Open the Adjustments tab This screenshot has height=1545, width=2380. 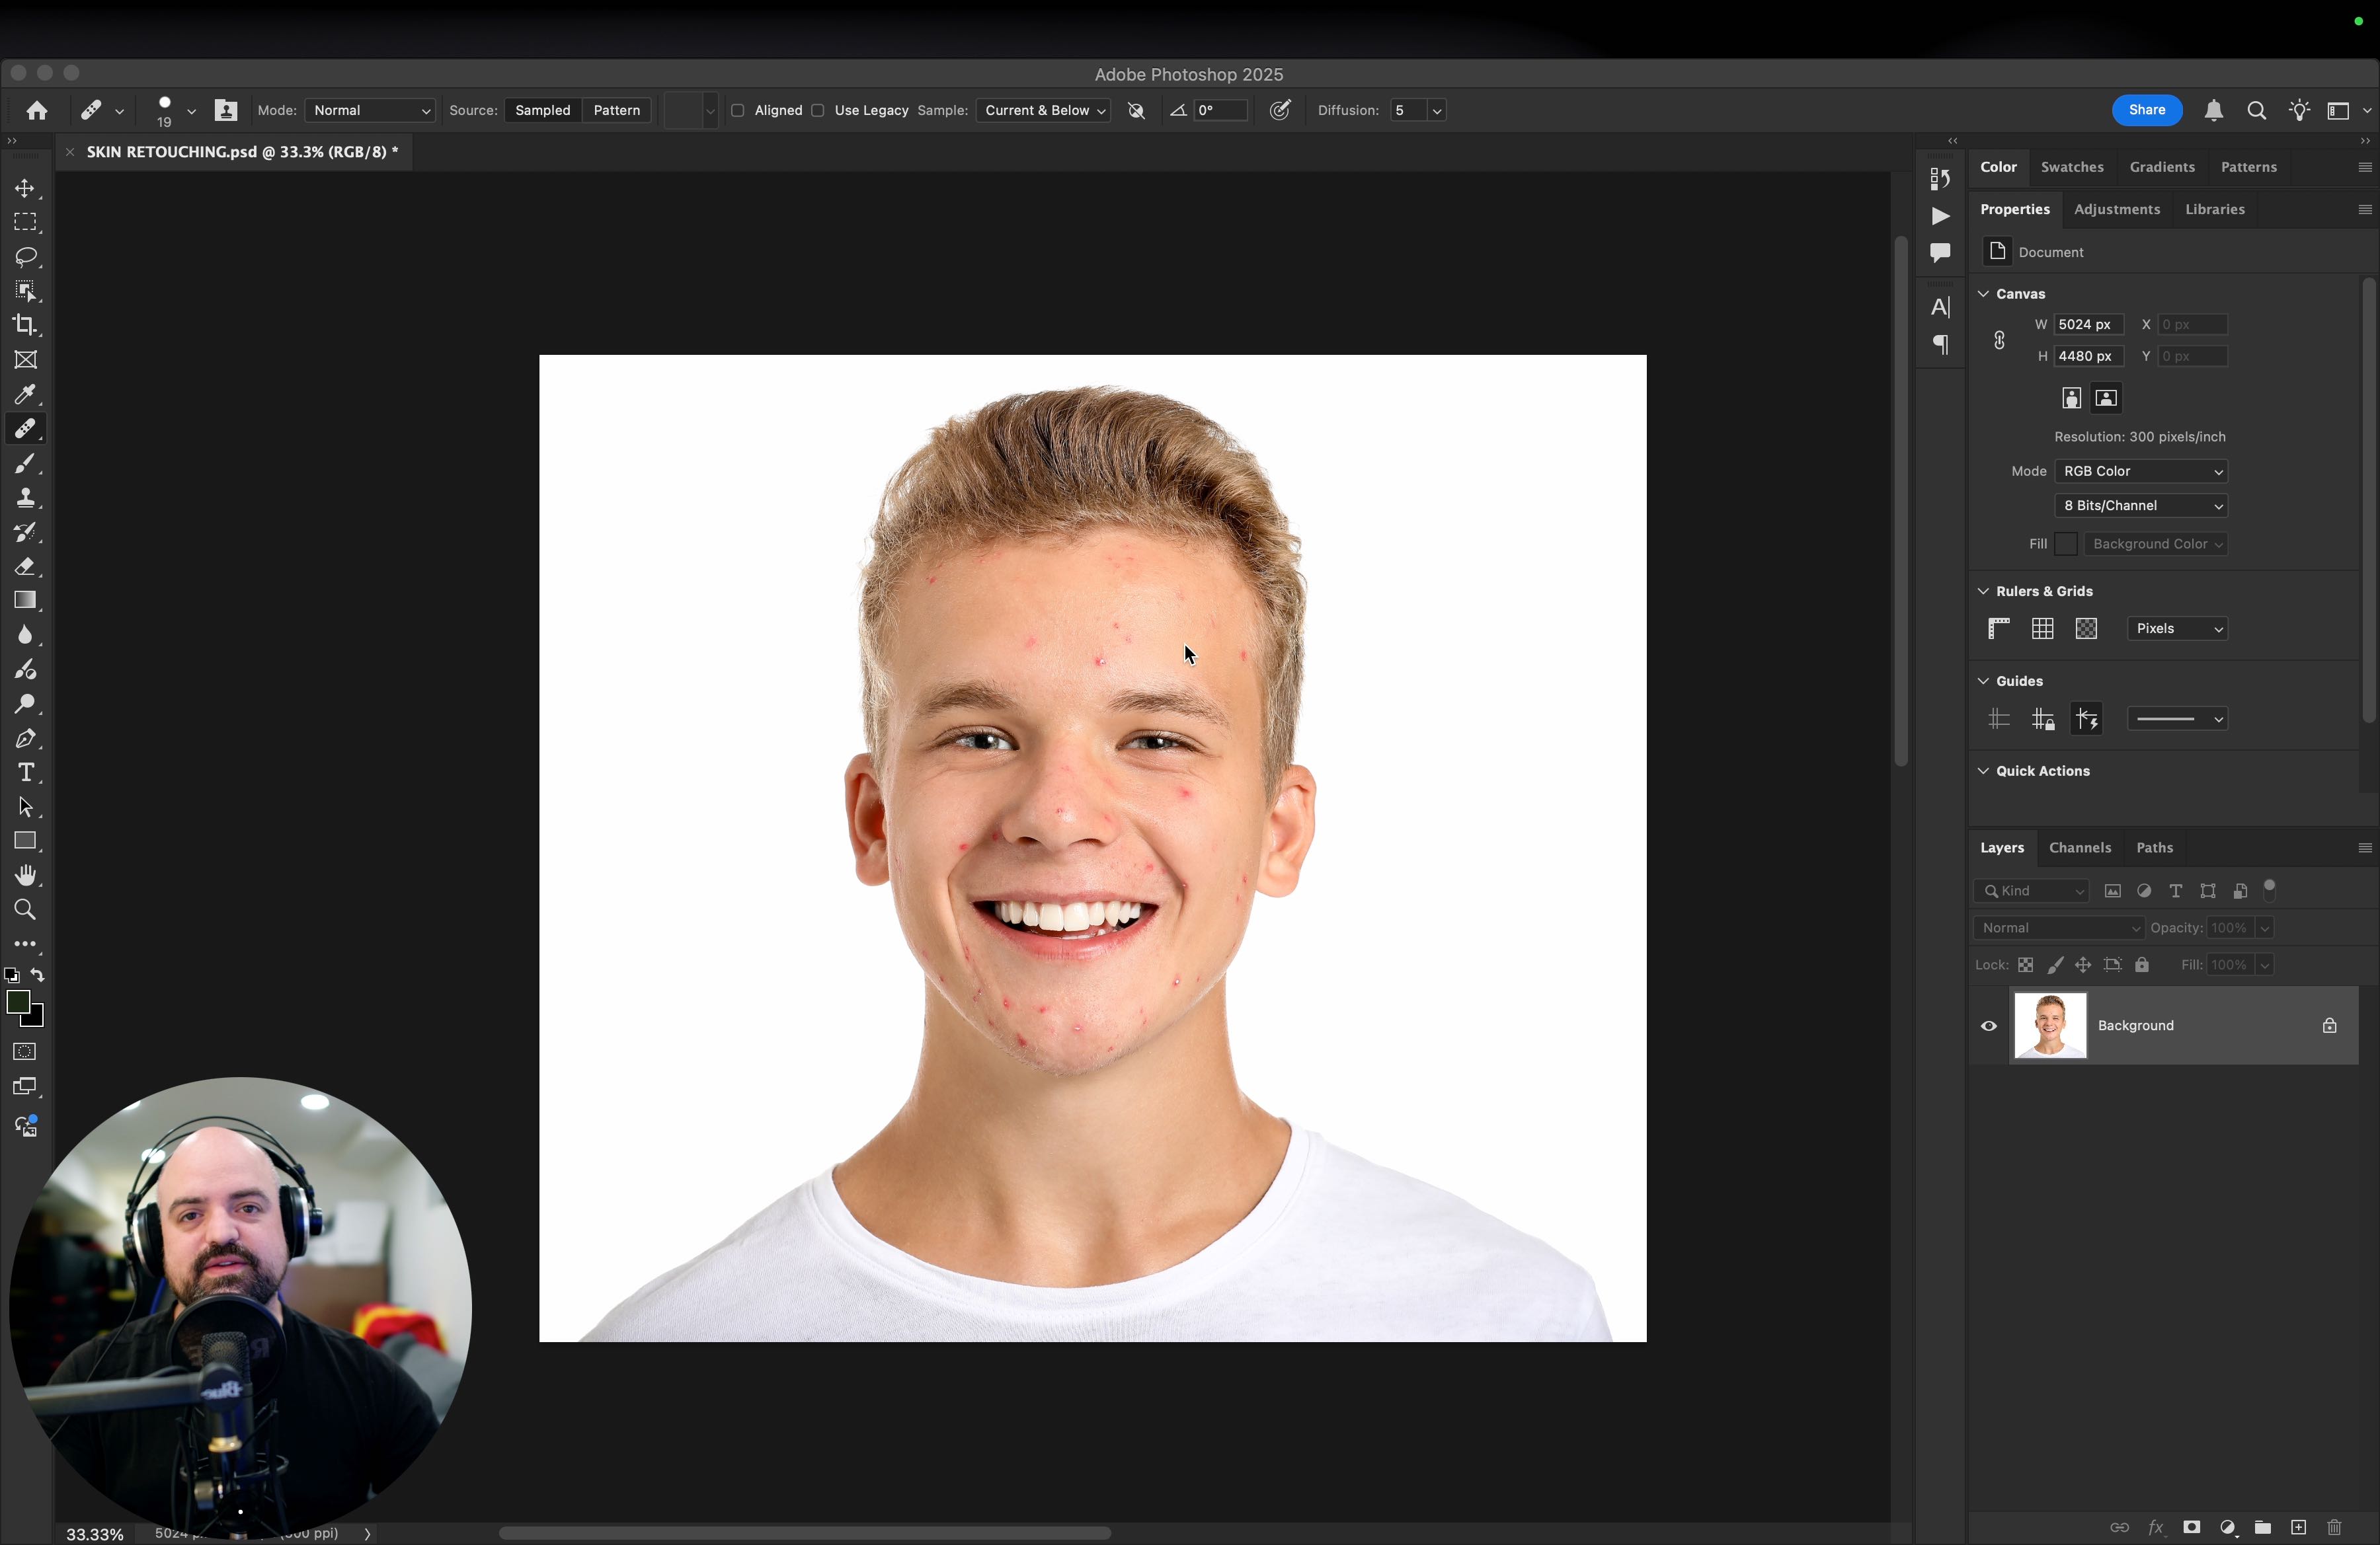[2116, 209]
